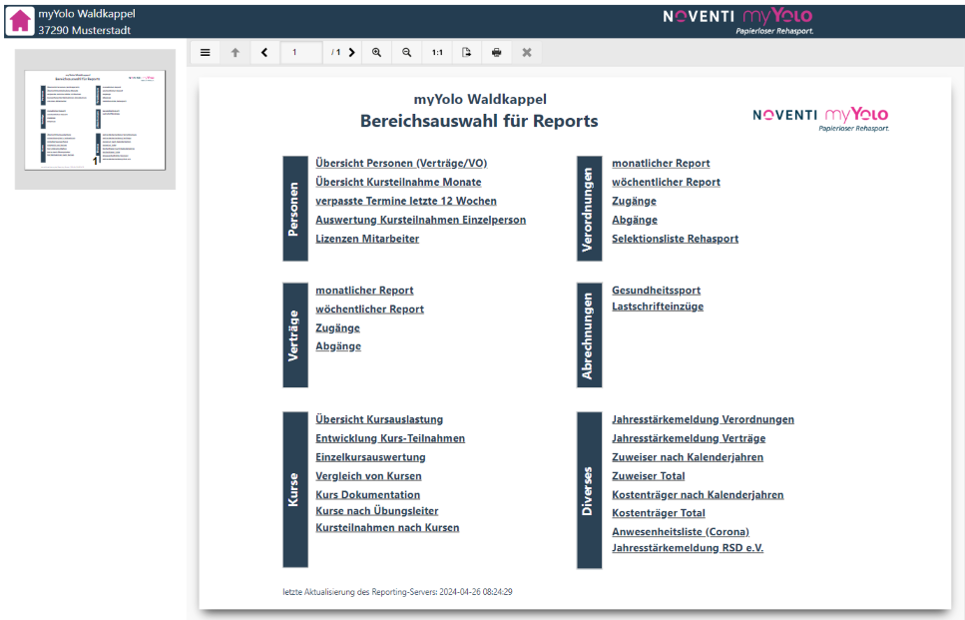Open the Übersicht Kursauslastung report
The width and height of the screenshot is (965, 620).
[x=379, y=419]
